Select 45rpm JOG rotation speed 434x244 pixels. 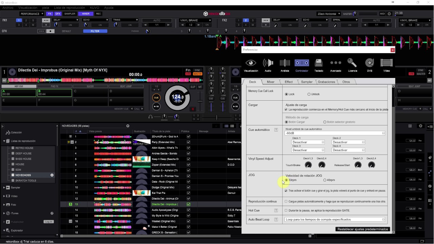(325, 180)
